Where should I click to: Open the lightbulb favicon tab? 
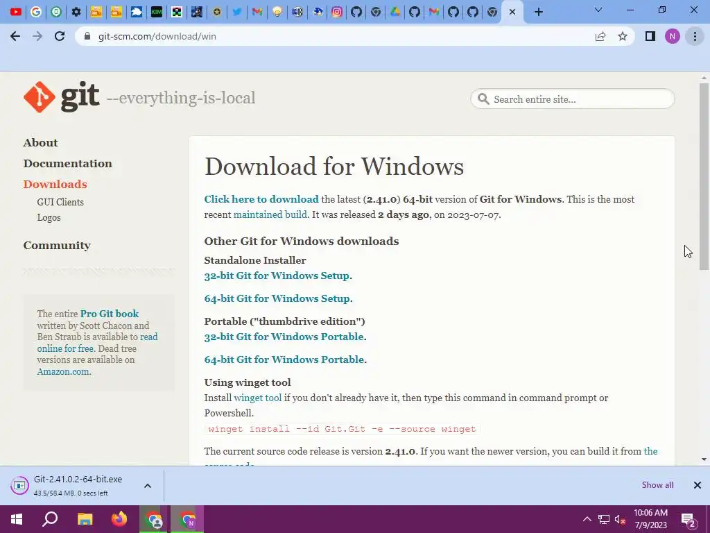277,12
